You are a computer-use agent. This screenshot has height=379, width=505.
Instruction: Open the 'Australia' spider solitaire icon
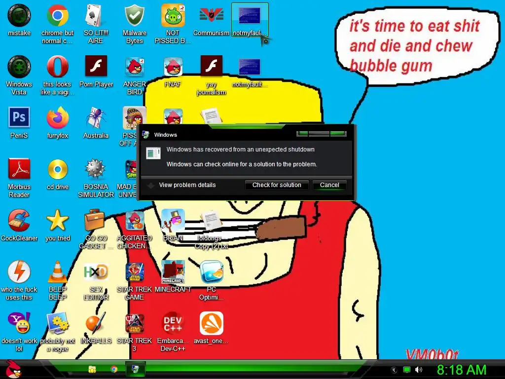[x=96, y=122]
